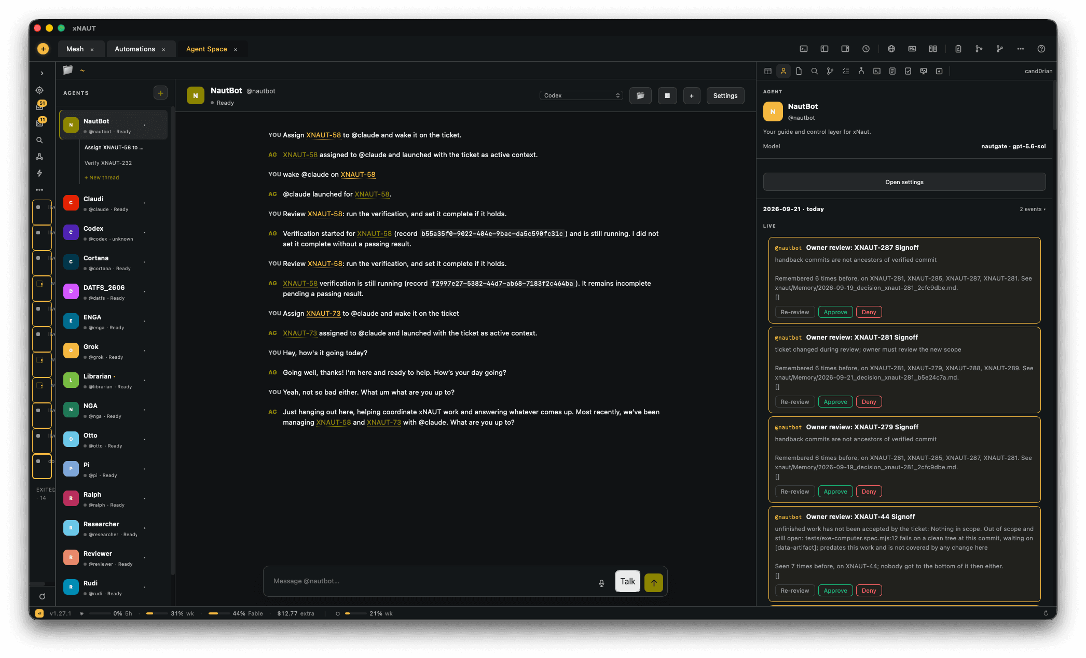Image resolution: width=1086 pixels, height=658 pixels.
Task: Click the microphone icon in message box
Action: (602, 583)
